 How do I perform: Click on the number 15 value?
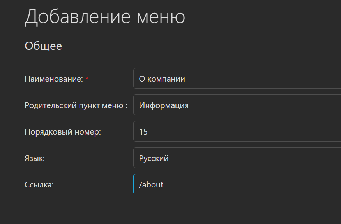pyautogui.click(x=143, y=132)
